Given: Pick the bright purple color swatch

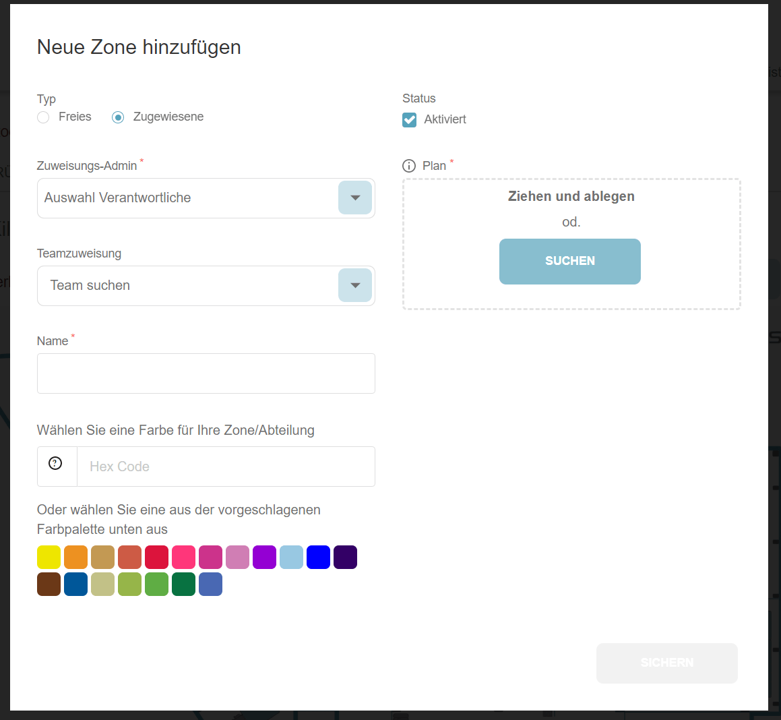Looking at the screenshot, I should coord(264,558).
